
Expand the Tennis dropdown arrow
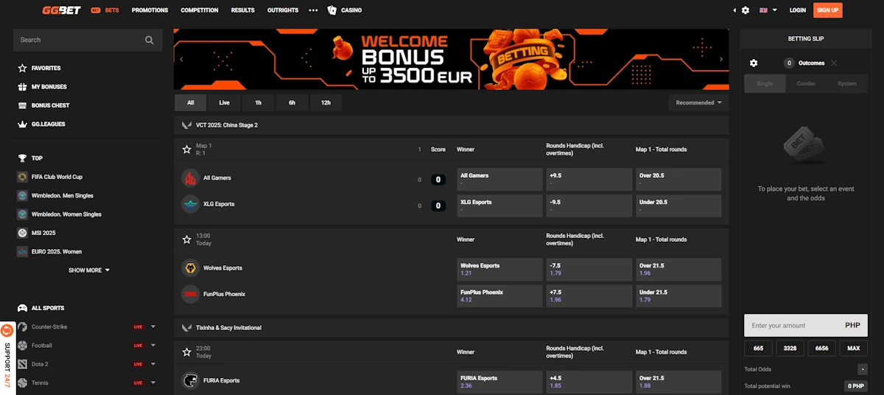click(x=153, y=382)
